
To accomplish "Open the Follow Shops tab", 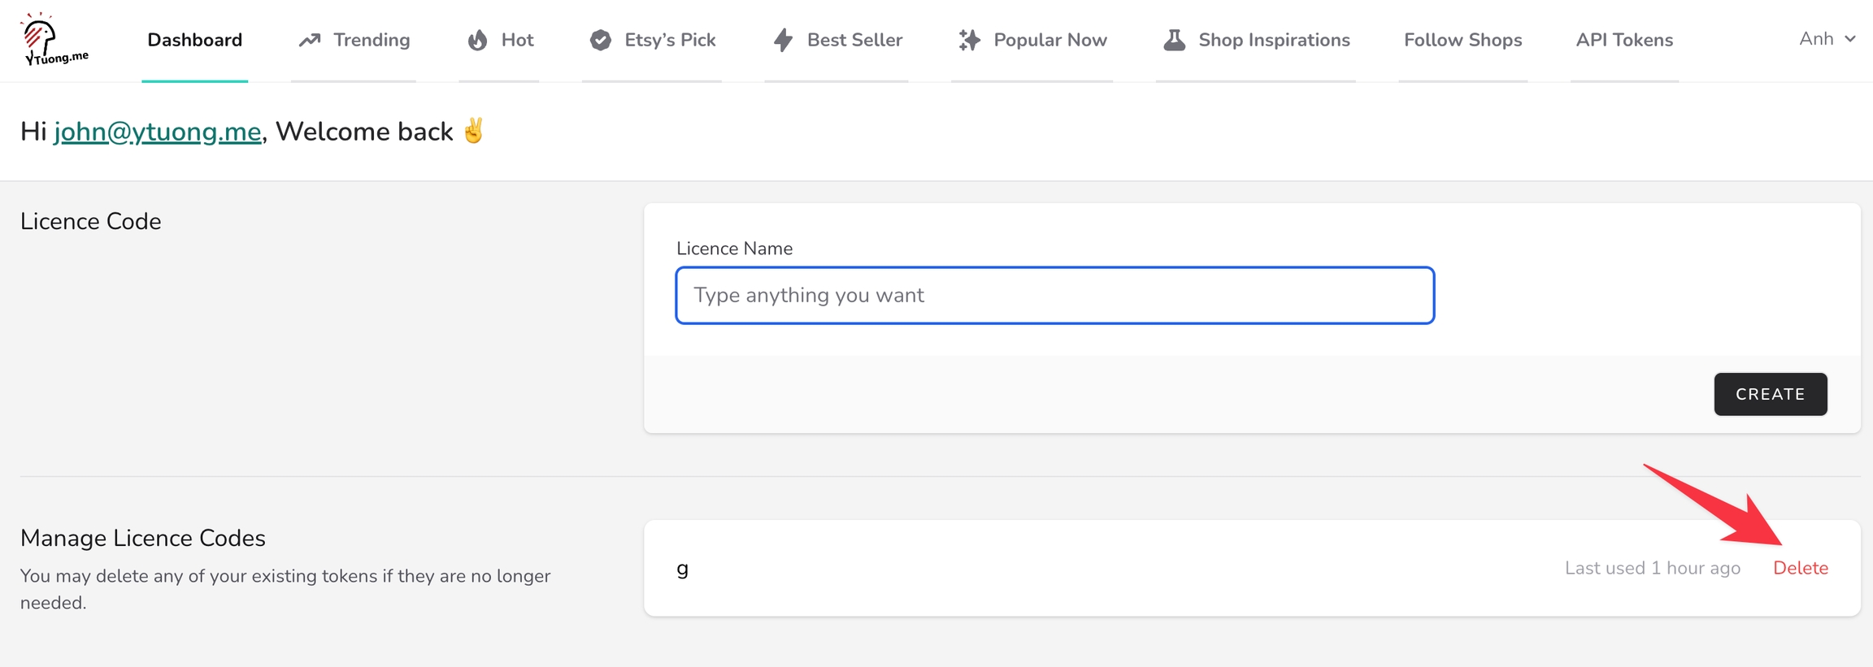I will [1462, 40].
